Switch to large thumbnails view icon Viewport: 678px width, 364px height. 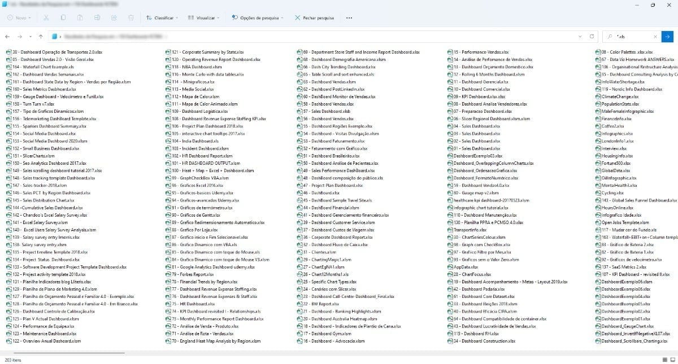pos(672,359)
